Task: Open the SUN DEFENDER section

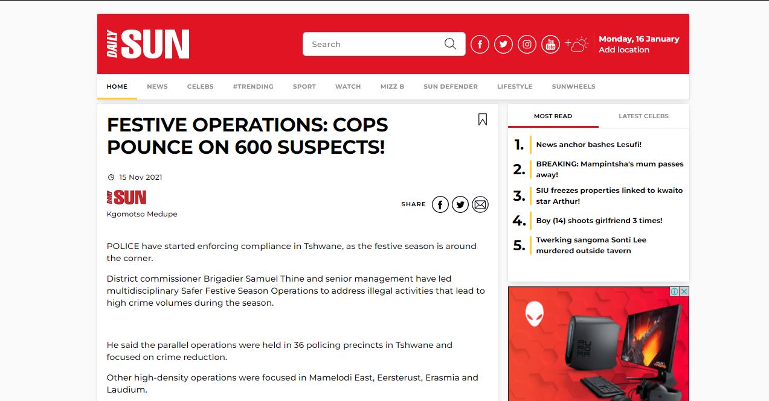Action: coord(451,86)
